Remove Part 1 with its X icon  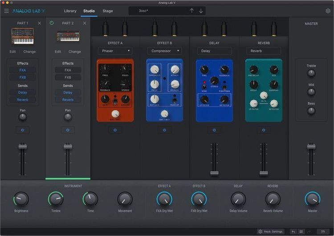39,23
